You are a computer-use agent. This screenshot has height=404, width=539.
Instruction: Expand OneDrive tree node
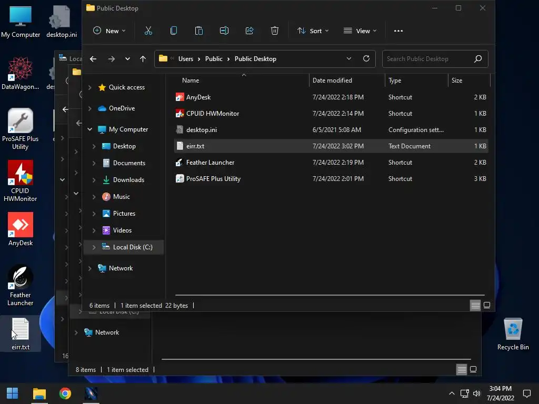89,108
